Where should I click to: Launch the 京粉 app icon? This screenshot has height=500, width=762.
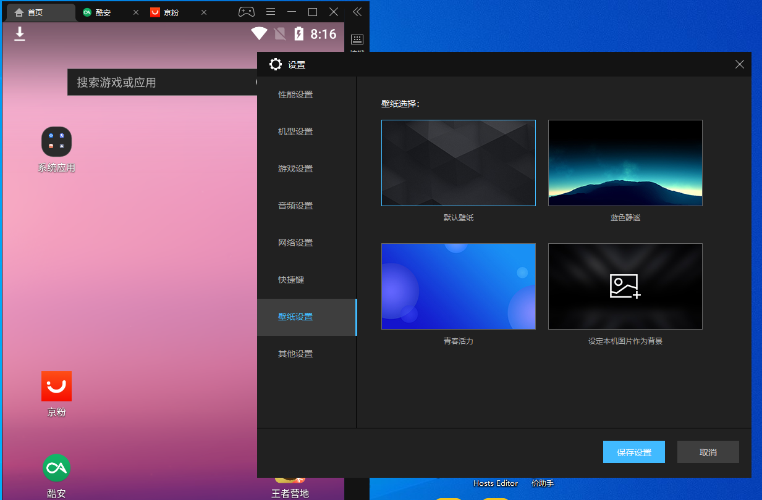tap(56, 386)
